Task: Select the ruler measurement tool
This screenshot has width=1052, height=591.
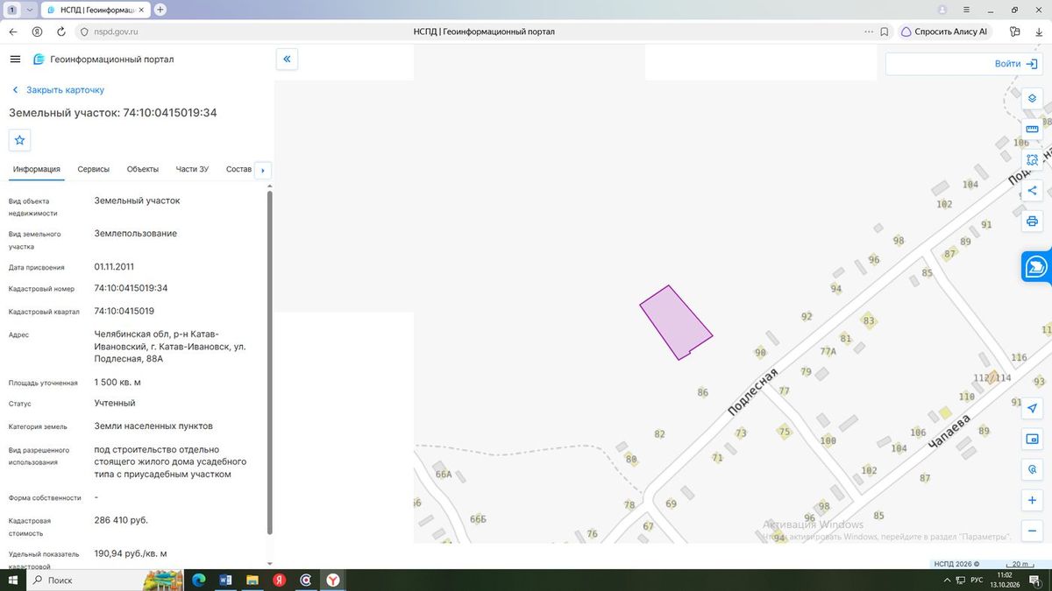Action: pyautogui.click(x=1033, y=129)
